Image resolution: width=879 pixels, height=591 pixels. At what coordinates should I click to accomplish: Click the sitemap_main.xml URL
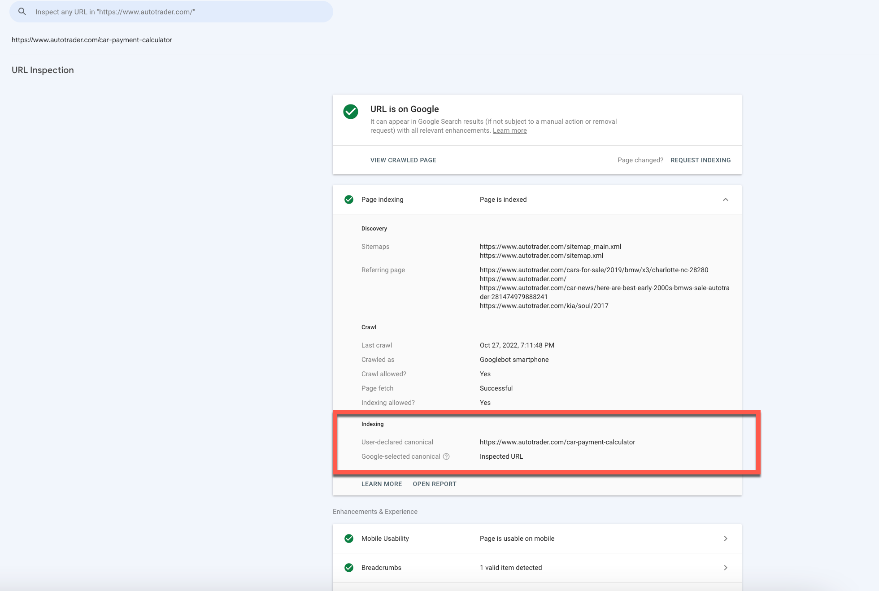coord(550,247)
